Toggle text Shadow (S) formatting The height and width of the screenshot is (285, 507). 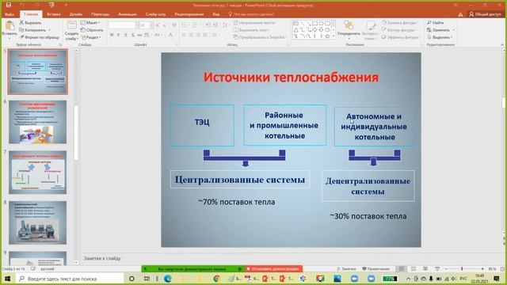tap(132, 35)
